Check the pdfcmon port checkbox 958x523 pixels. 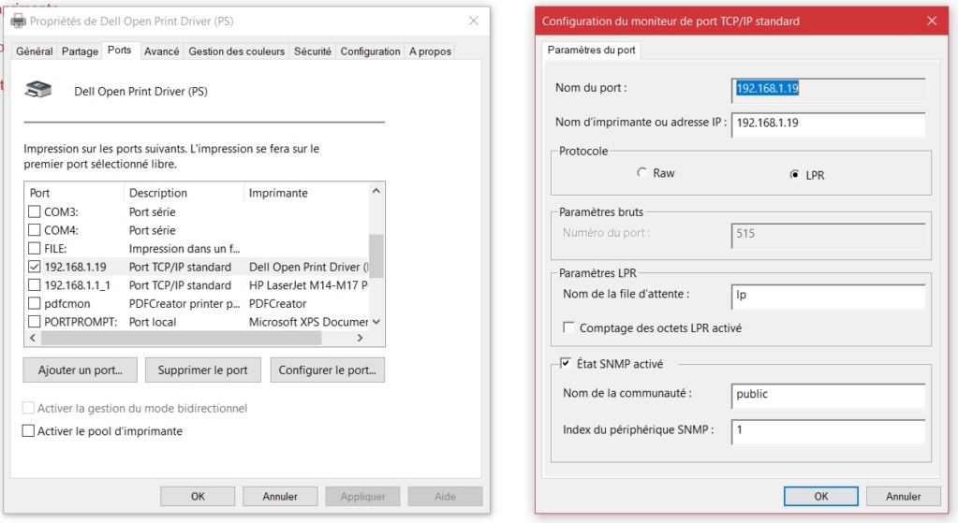35,303
